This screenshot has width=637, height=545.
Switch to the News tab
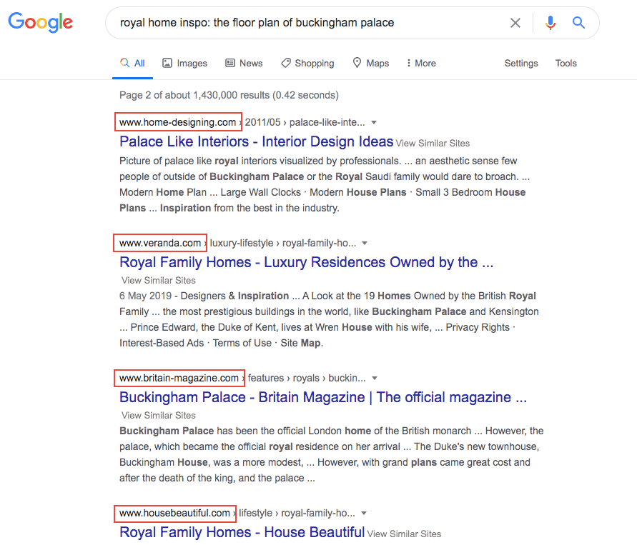pos(245,64)
